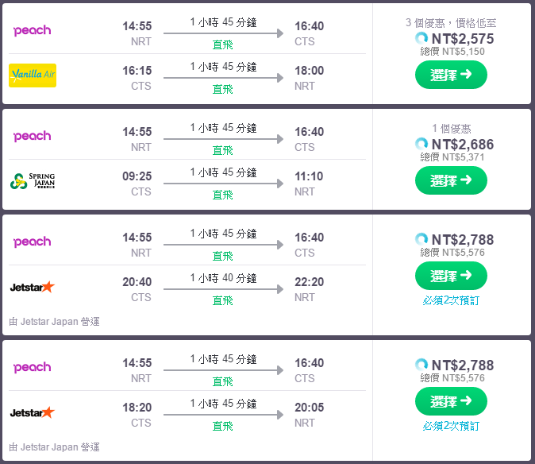Screen dimensions: 535x464
Task: Click Jetstar logo on 20:40 flight
Action: pos(33,287)
